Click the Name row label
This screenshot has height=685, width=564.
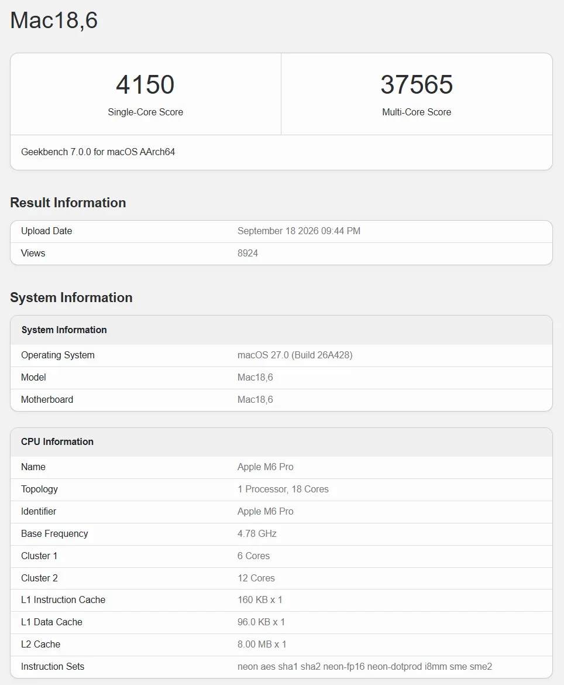(x=33, y=467)
